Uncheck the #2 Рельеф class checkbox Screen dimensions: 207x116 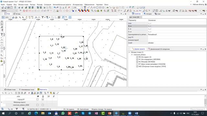pyautogui.click(x=137, y=62)
